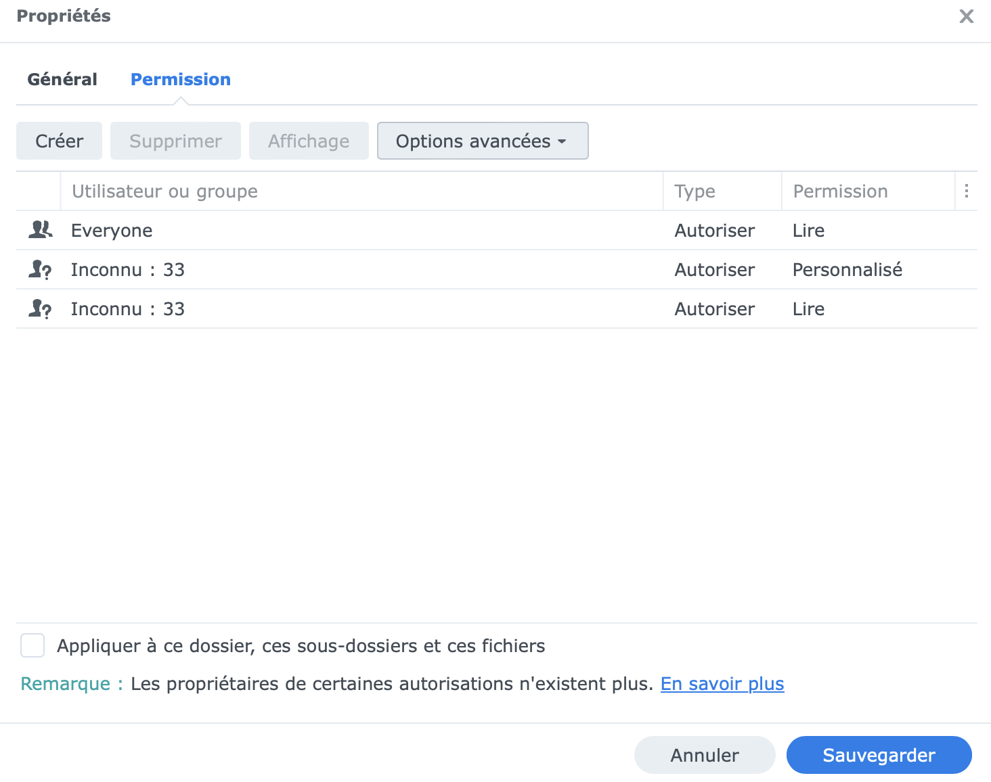This screenshot has height=782, width=991.
Task: Open the column options three-dot menu
Action: pos(966,191)
